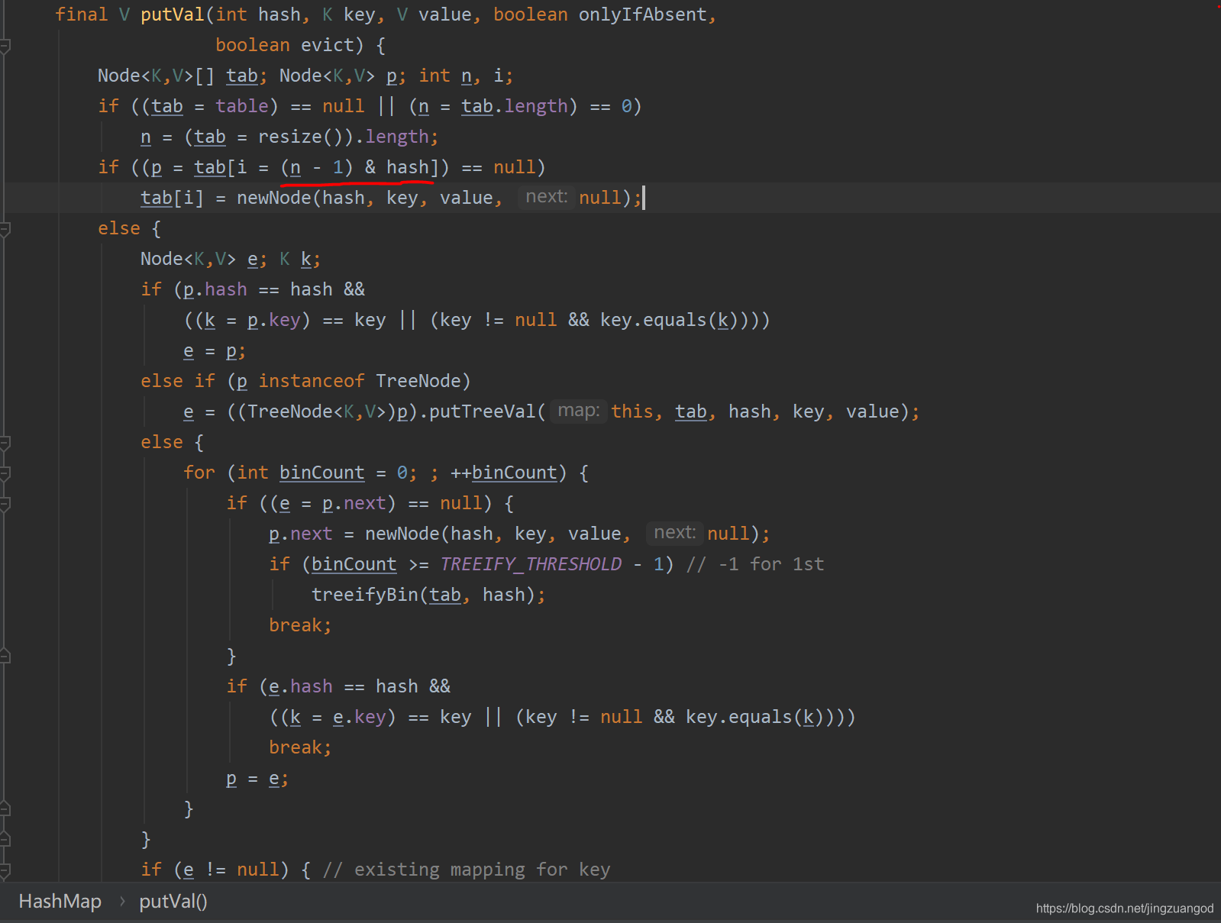Click fold end marker beside brace after first 'break;'
The width and height of the screenshot is (1221, 923).
tap(5, 657)
